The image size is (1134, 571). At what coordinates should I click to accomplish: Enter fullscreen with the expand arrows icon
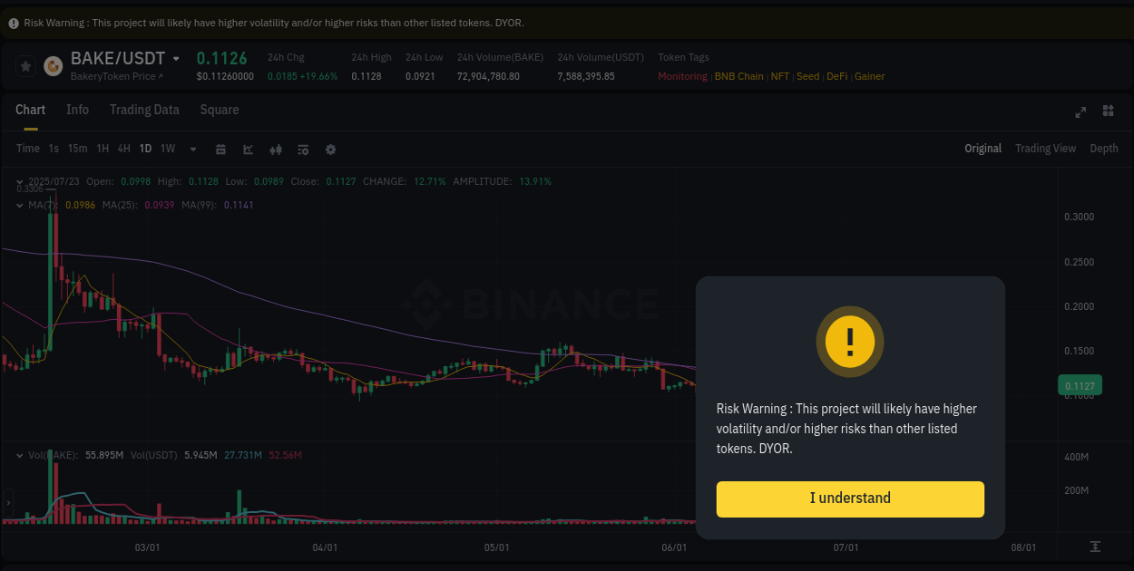click(1080, 112)
